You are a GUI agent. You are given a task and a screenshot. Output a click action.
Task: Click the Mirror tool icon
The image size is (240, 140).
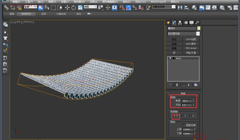(x=180, y=8)
